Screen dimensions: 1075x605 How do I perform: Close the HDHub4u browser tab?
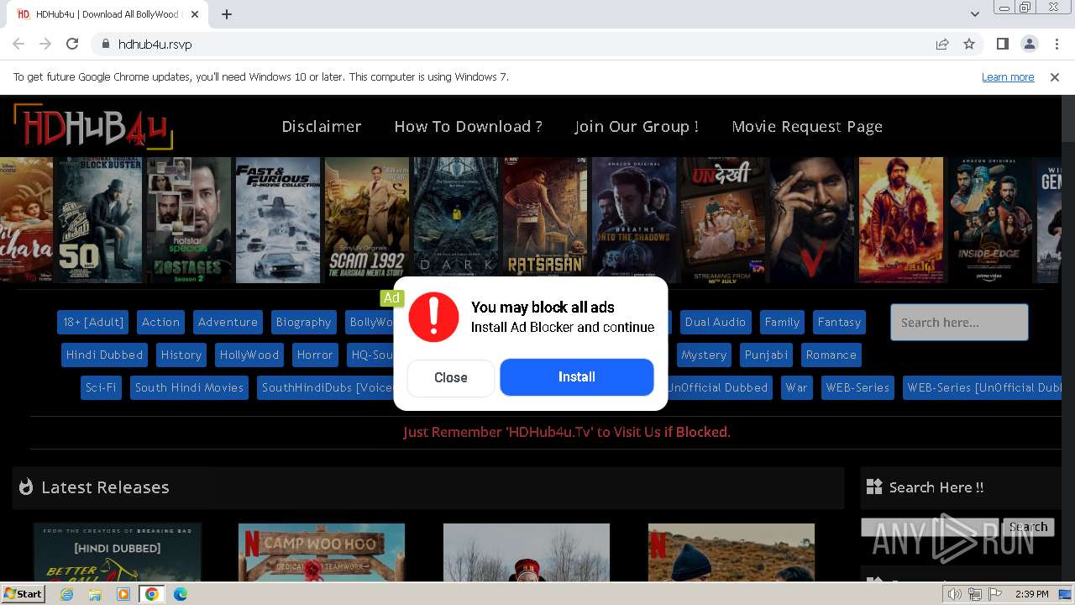pyautogui.click(x=195, y=14)
